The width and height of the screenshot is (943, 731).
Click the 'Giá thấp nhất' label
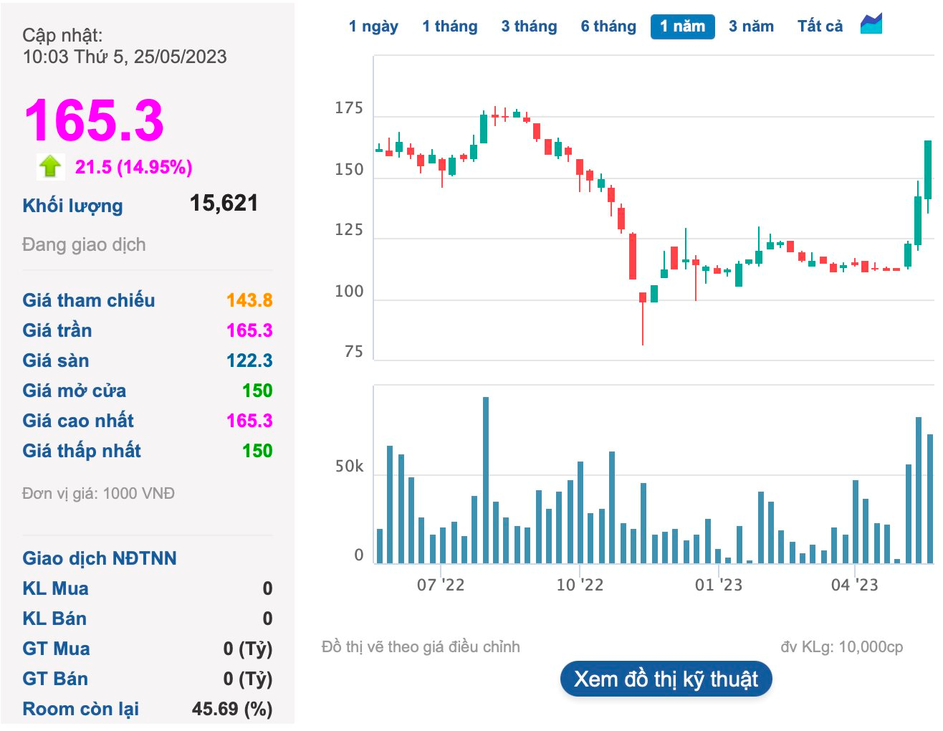click(x=81, y=451)
